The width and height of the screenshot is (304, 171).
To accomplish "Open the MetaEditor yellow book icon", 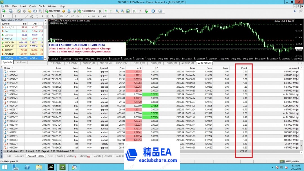I will 64,11.
